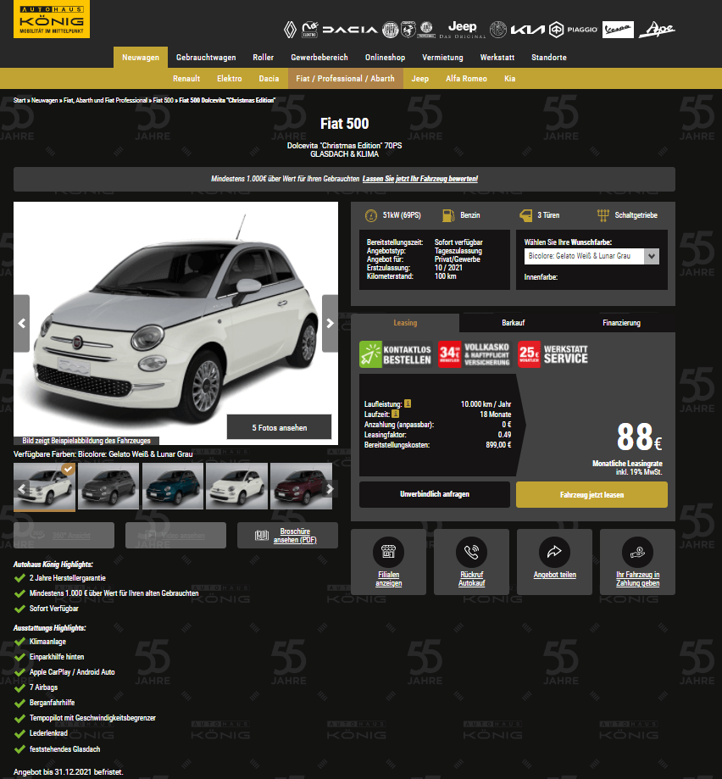Open the Onlineshop menu item
722x779 pixels.
(385, 57)
